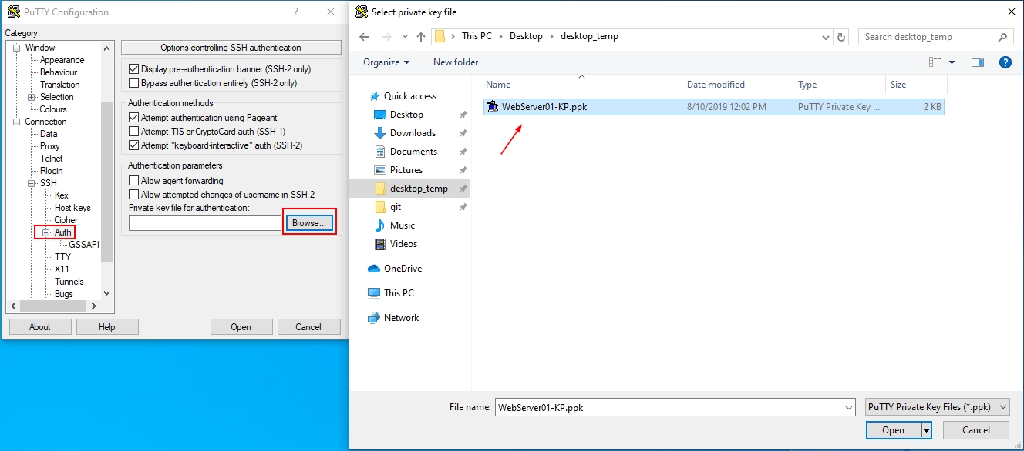The width and height of the screenshot is (1024, 451).
Task: Click Cancel in the file dialog
Action: (x=976, y=430)
